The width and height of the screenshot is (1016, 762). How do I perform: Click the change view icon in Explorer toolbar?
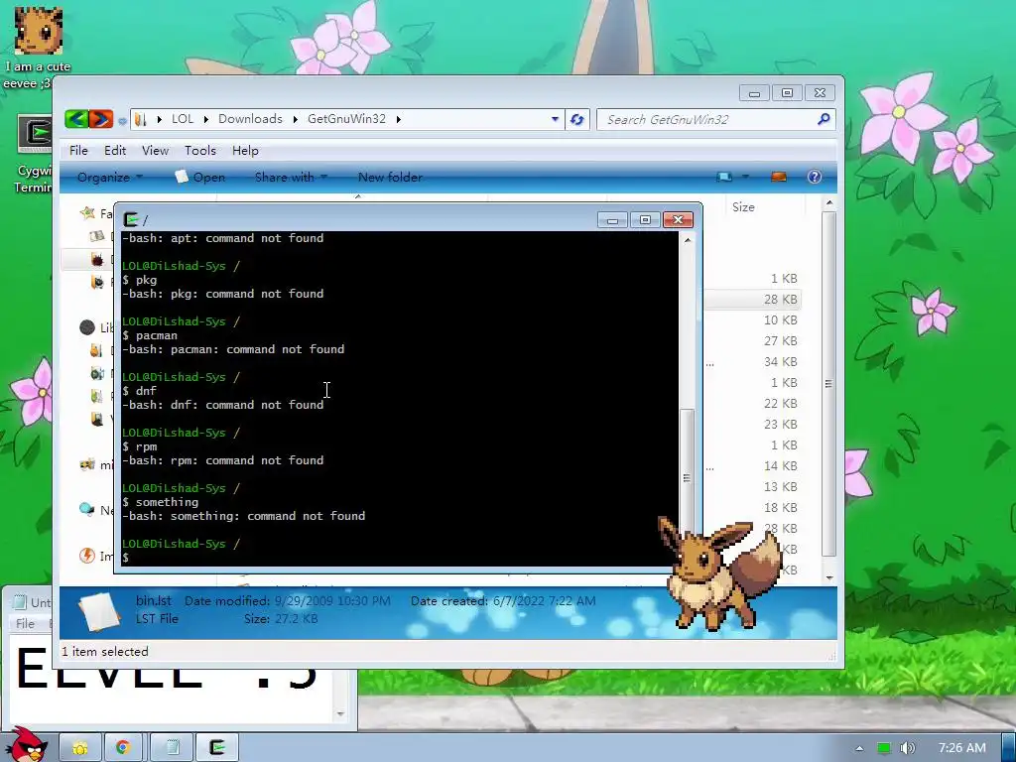(x=724, y=177)
